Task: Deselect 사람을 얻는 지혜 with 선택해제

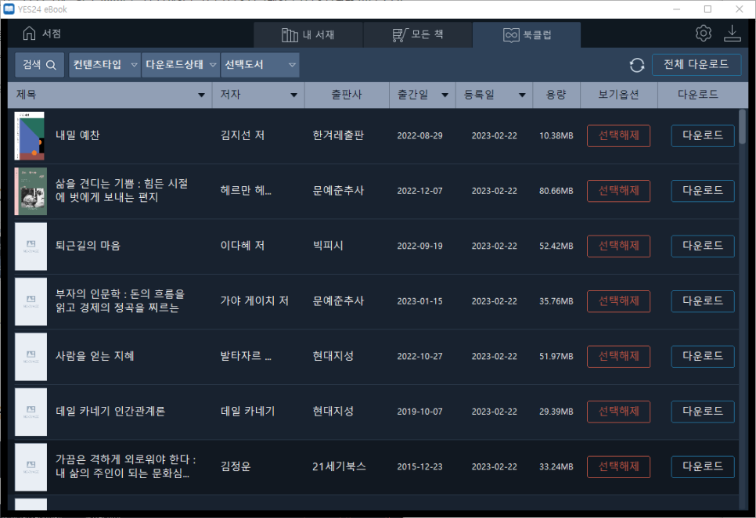Action: point(618,357)
